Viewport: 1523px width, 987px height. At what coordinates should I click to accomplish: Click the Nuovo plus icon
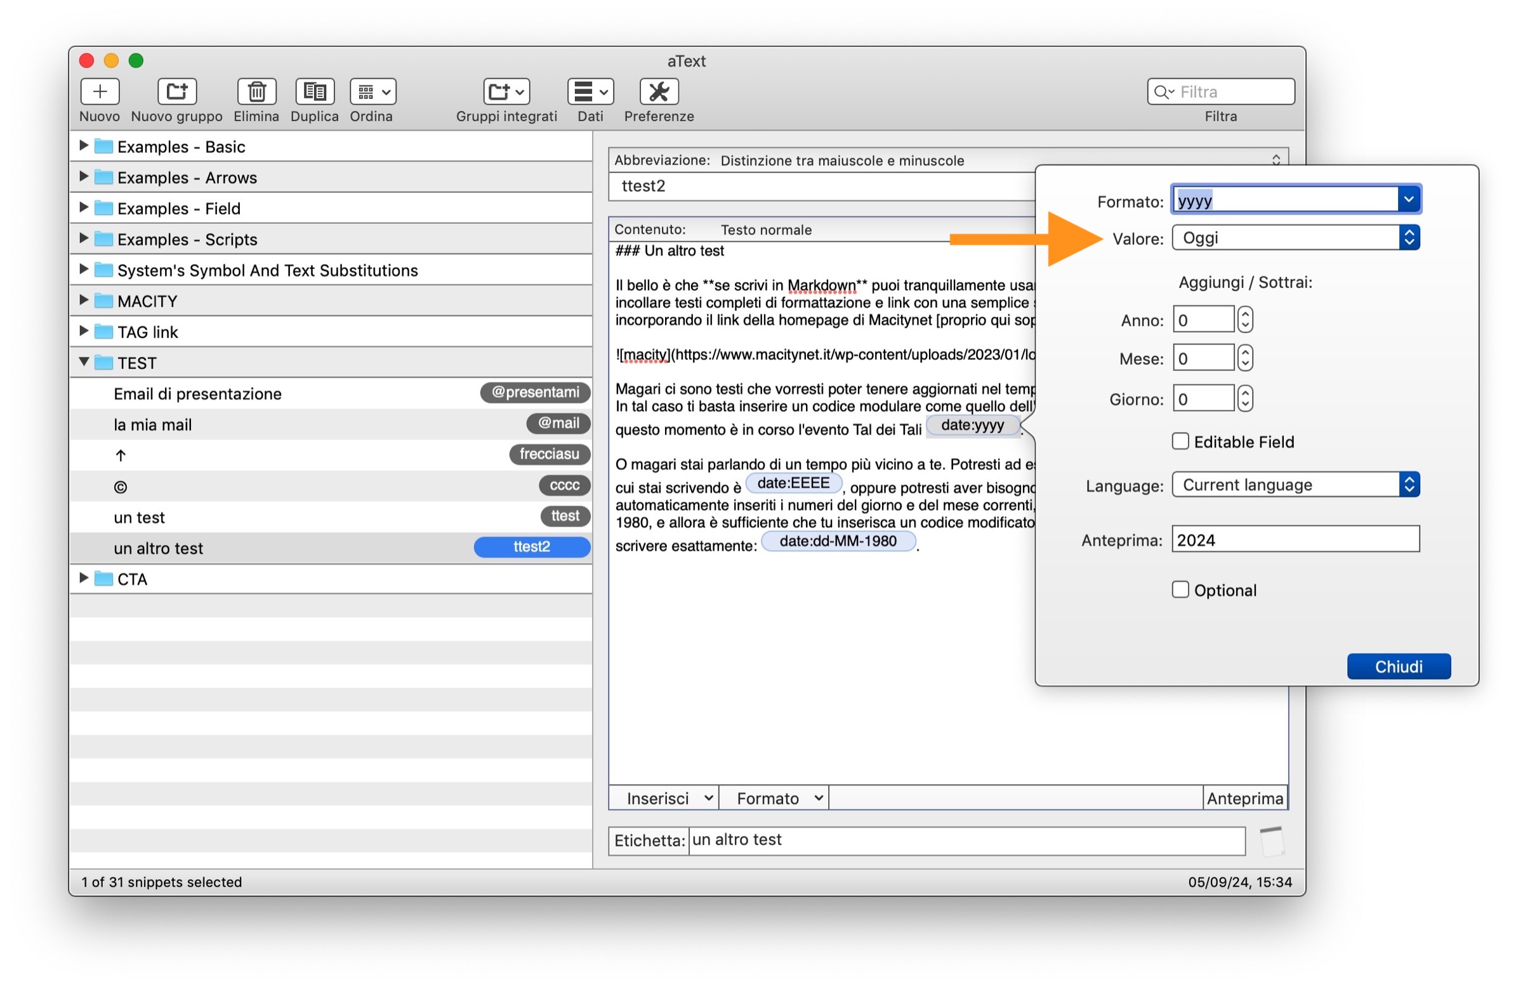coord(100,91)
